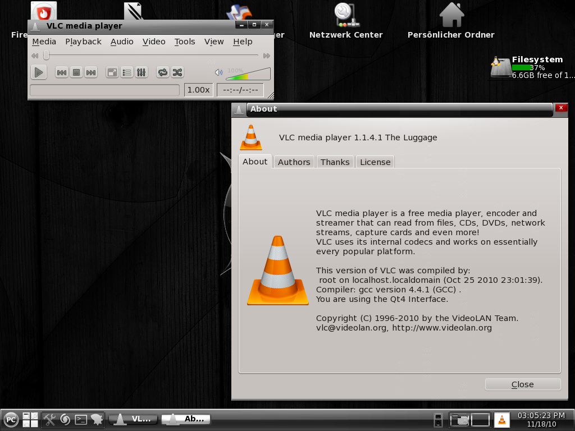Image resolution: width=575 pixels, height=431 pixels.
Task: Enable random shuffle playback
Action: coord(176,72)
